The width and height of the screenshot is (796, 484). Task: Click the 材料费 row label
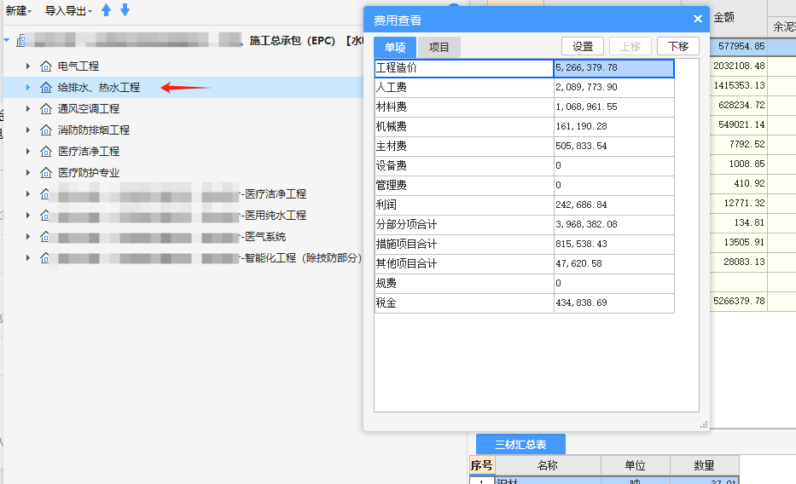coord(464,107)
